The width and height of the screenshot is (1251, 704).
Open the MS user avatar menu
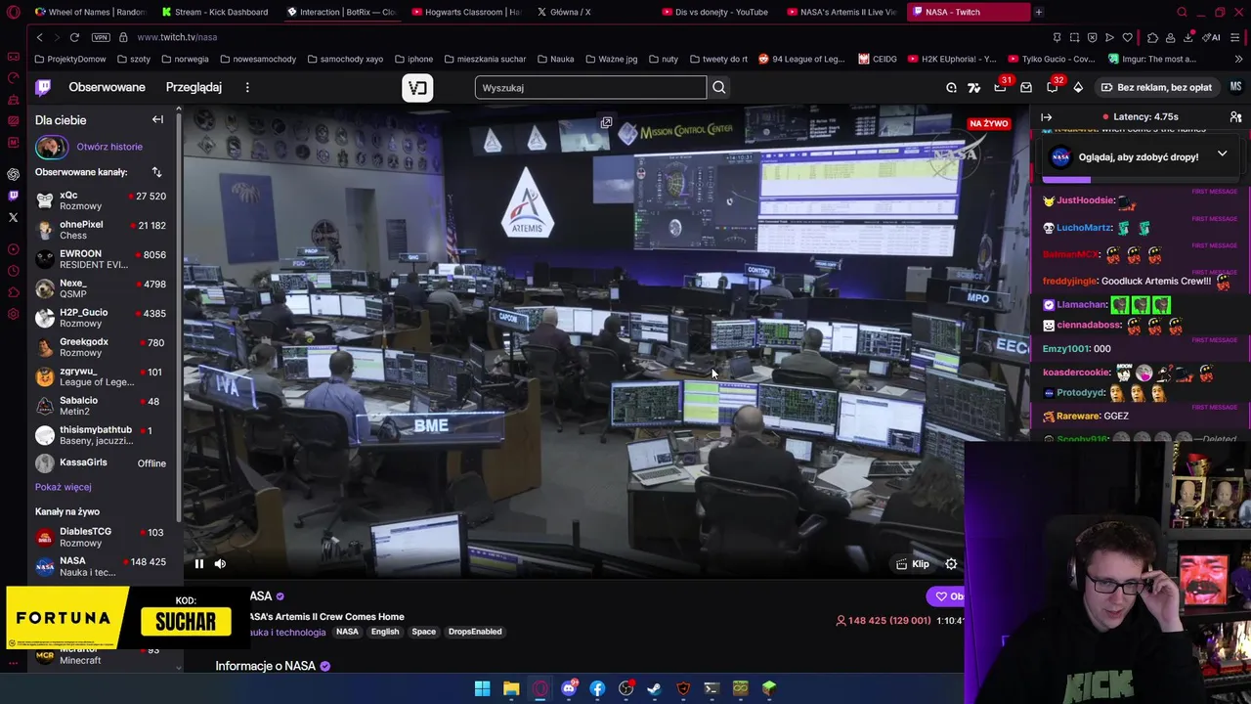tap(1235, 87)
